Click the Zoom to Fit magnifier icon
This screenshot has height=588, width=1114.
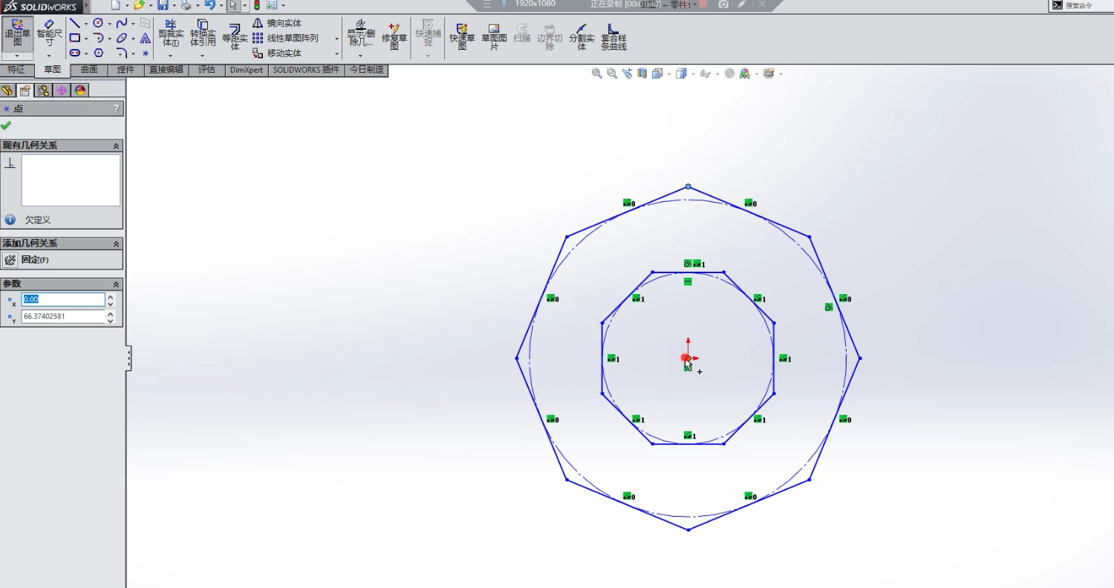point(596,73)
